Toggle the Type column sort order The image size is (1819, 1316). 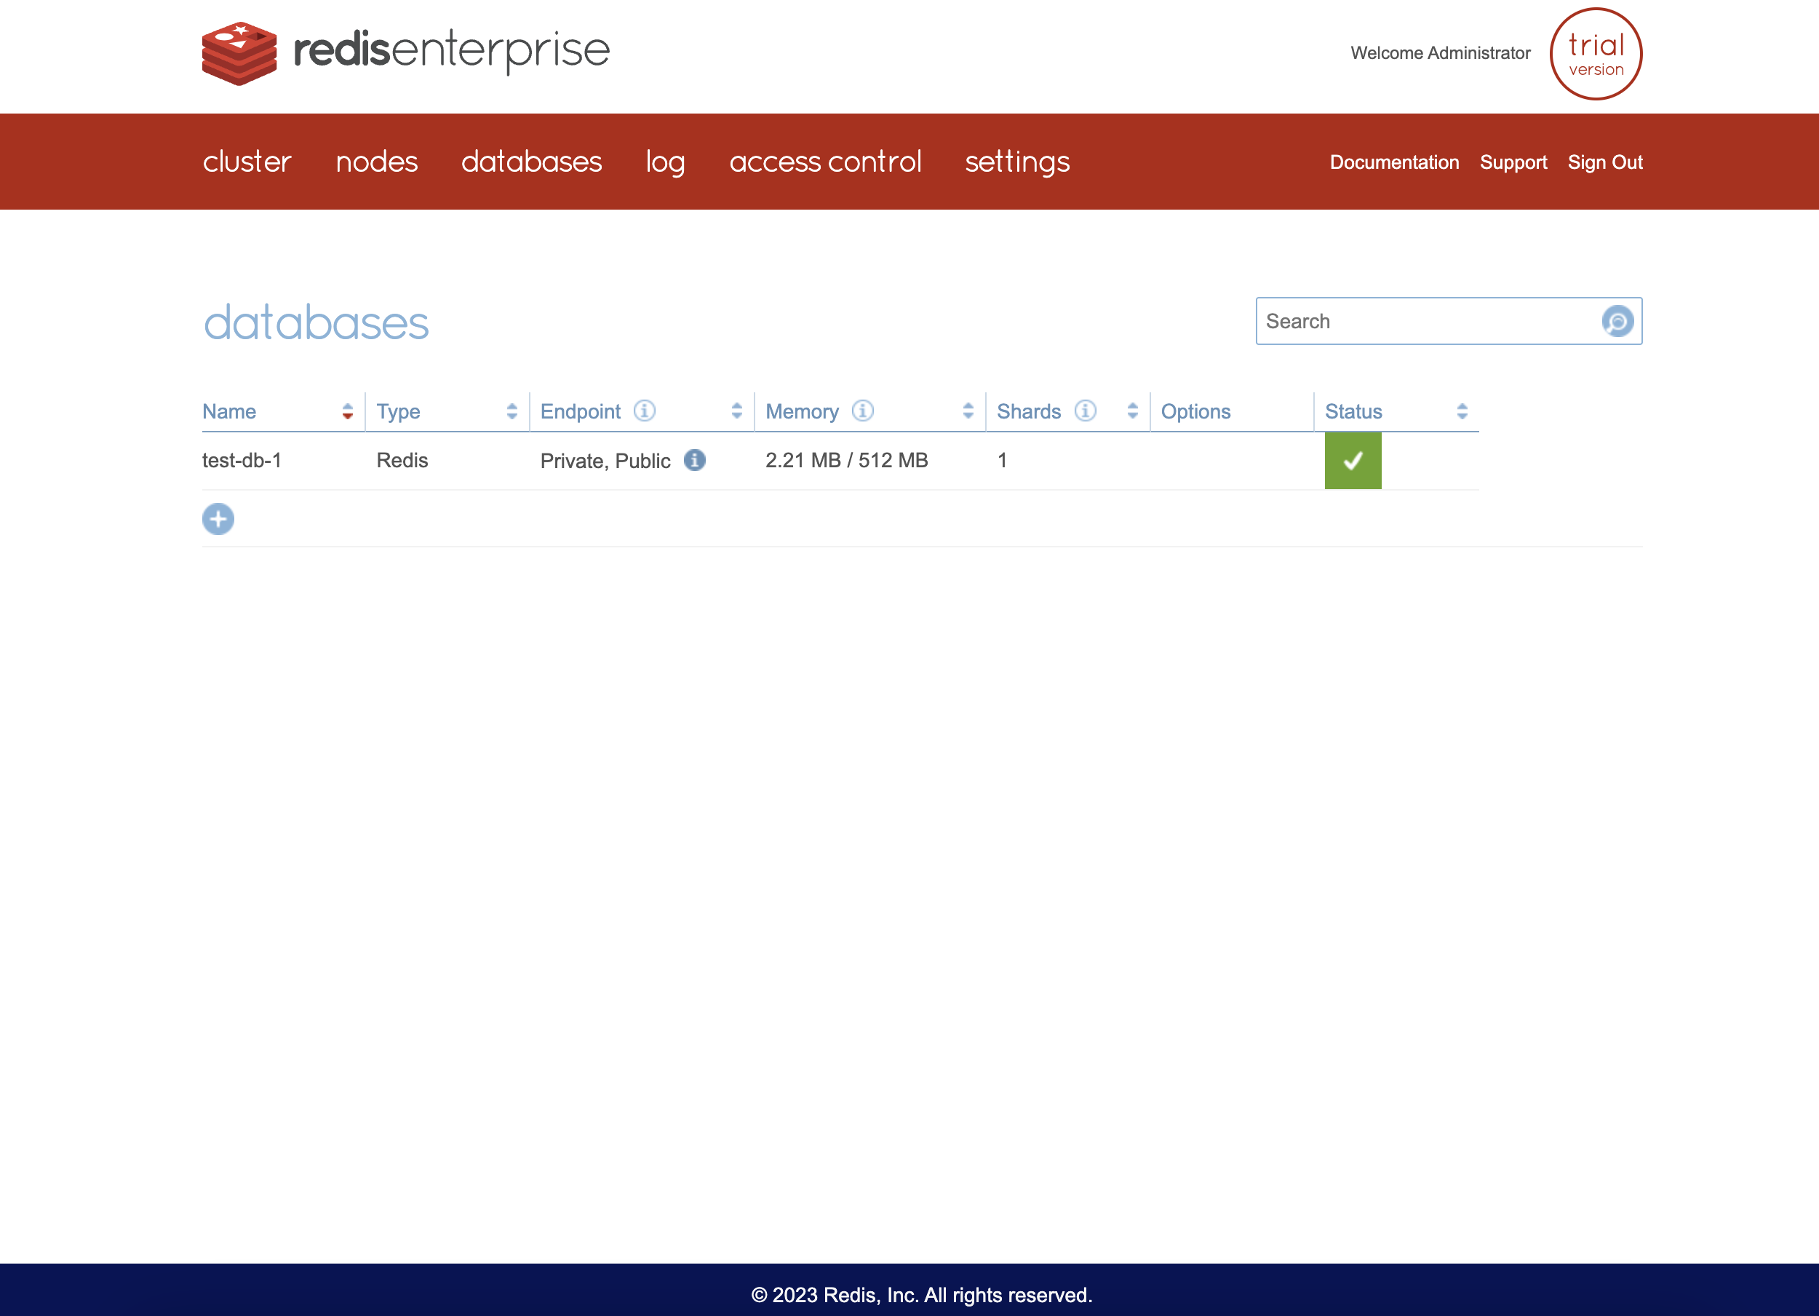[x=513, y=410]
